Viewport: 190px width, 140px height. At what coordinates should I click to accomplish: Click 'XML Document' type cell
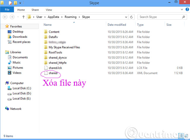(147, 73)
